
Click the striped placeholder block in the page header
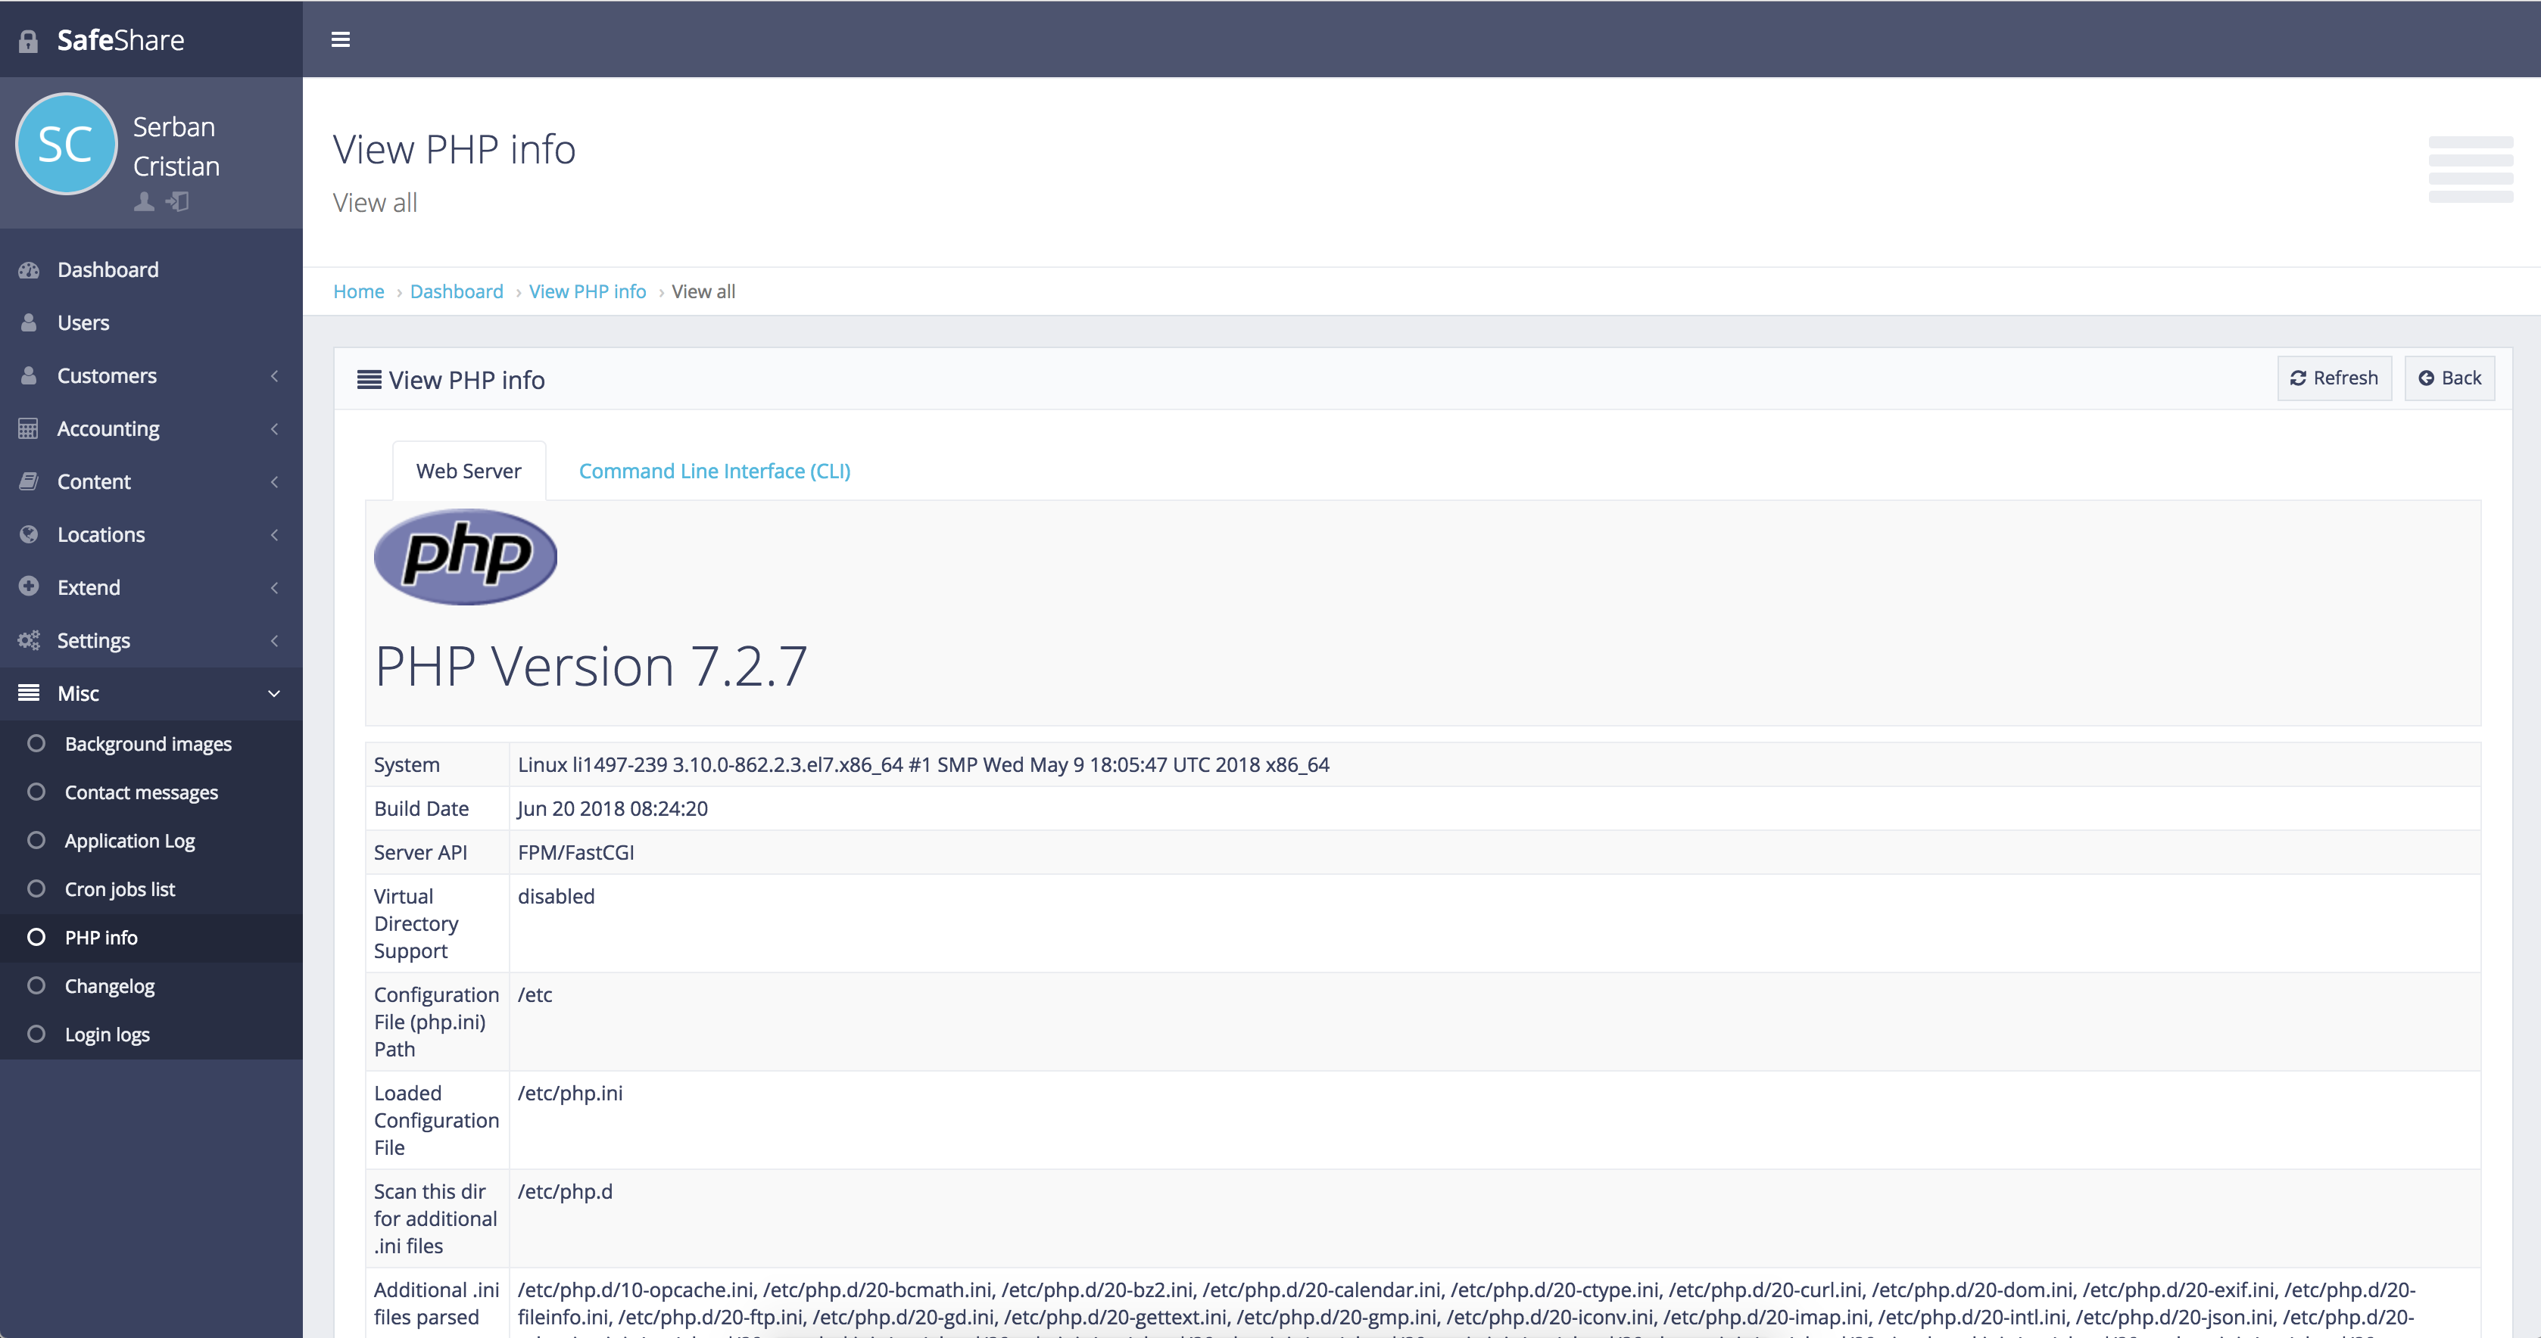(x=2471, y=170)
